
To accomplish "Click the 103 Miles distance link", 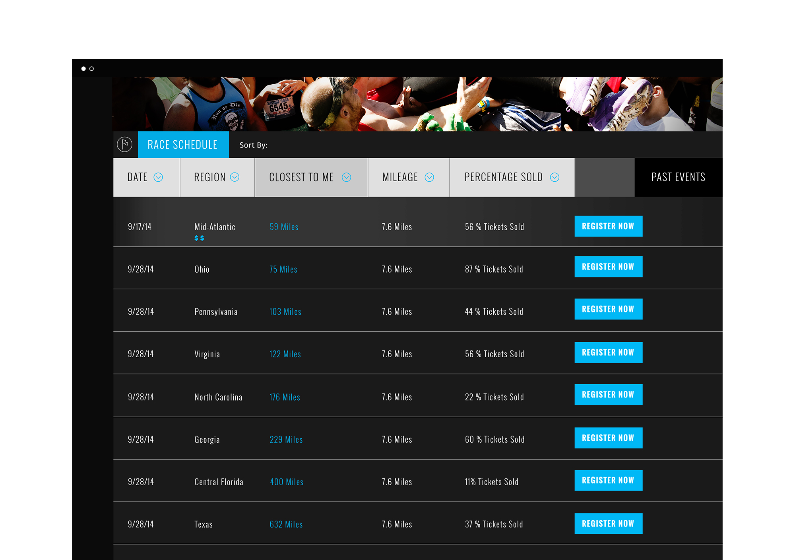I will click(285, 312).
